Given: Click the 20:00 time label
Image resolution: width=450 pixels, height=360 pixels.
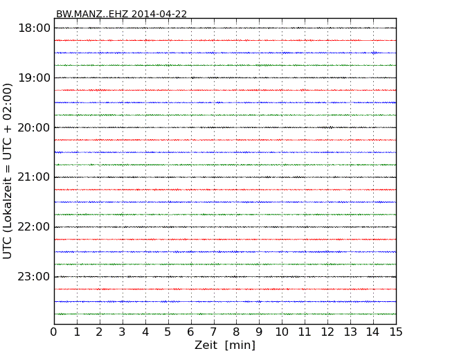Looking at the screenshot, I should [34, 127].
